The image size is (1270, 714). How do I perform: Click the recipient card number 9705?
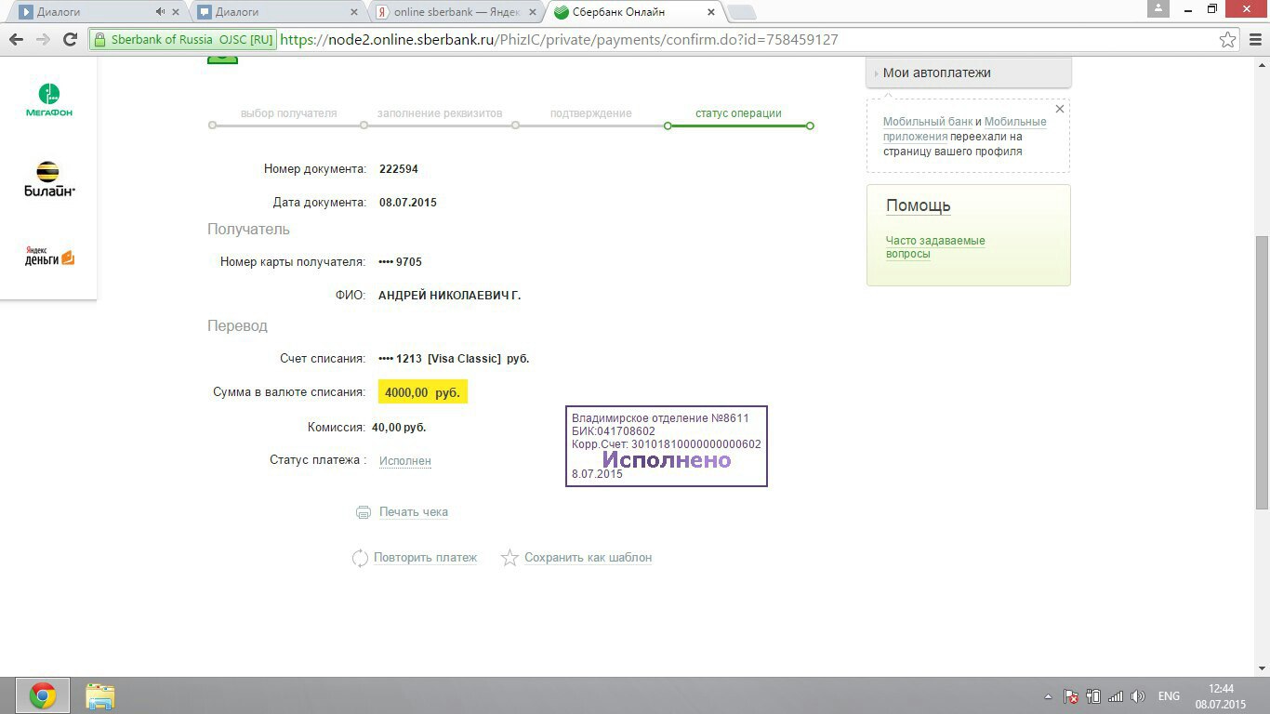click(x=401, y=262)
